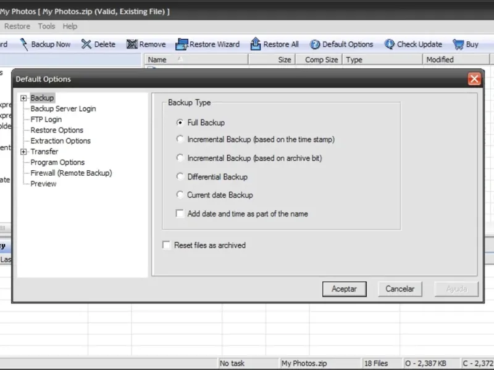Choose the Differential Backup option

coord(180,176)
